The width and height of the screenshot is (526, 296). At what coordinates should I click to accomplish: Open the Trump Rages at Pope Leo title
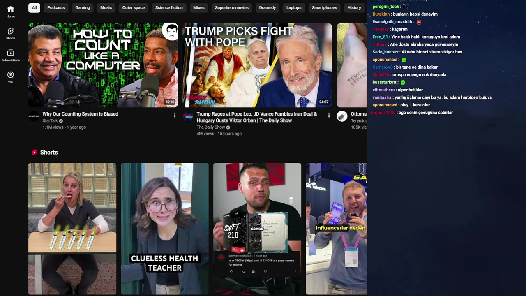click(x=257, y=117)
